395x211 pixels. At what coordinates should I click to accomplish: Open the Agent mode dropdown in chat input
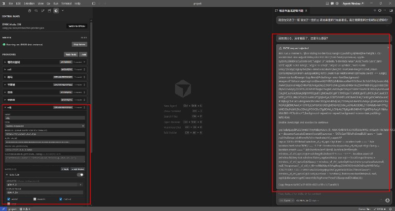pos(287,201)
